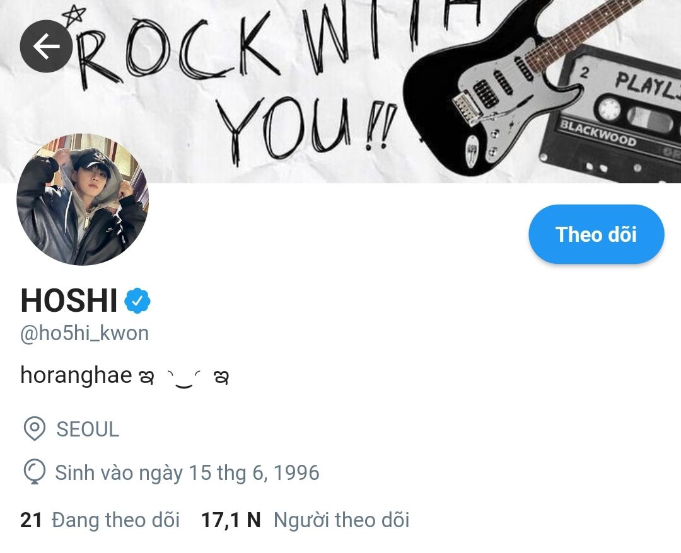Tap the blue verified badge icon
The image size is (681, 553).
click(x=137, y=300)
